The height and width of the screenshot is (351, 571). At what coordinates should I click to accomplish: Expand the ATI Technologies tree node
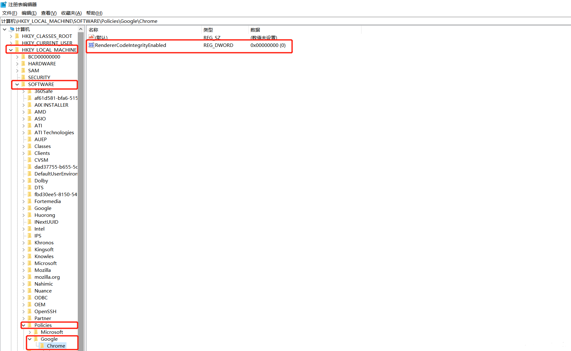click(24, 132)
